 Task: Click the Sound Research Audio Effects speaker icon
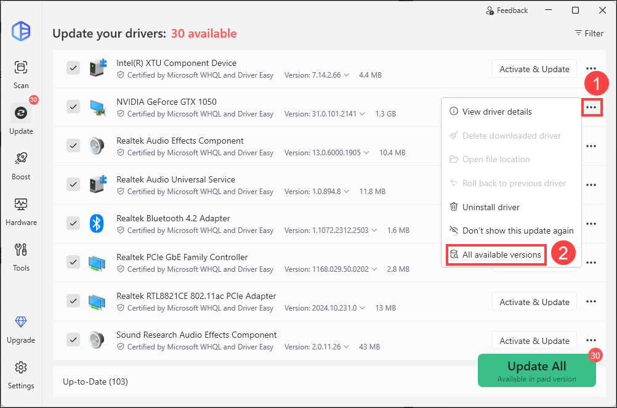point(97,340)
